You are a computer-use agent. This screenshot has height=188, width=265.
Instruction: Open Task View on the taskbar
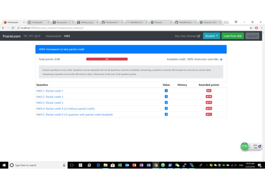(x=72, y=165)
